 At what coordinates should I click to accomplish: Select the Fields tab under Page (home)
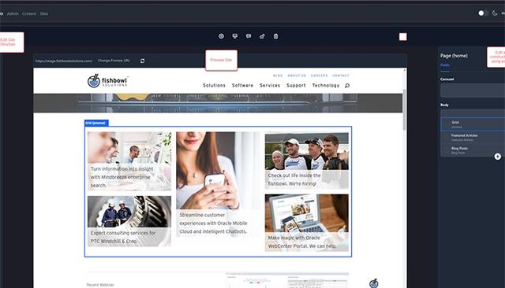click(x=445, y=65)
